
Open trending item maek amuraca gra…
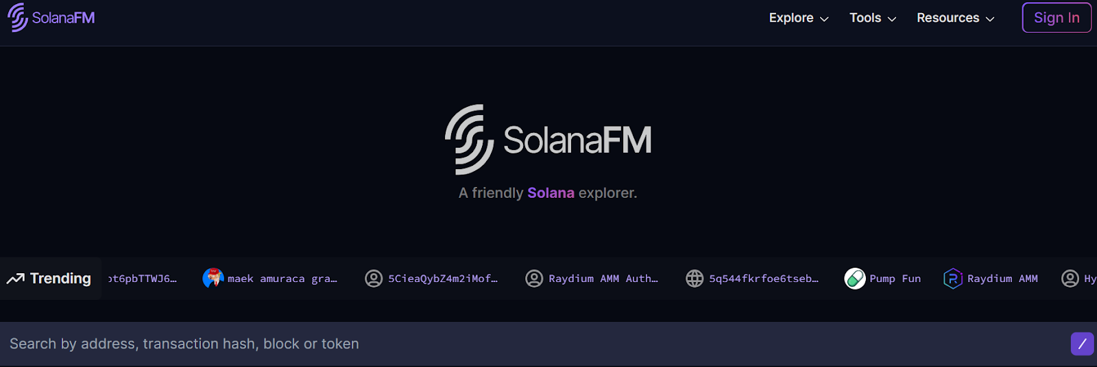click(x=282, y=279)
